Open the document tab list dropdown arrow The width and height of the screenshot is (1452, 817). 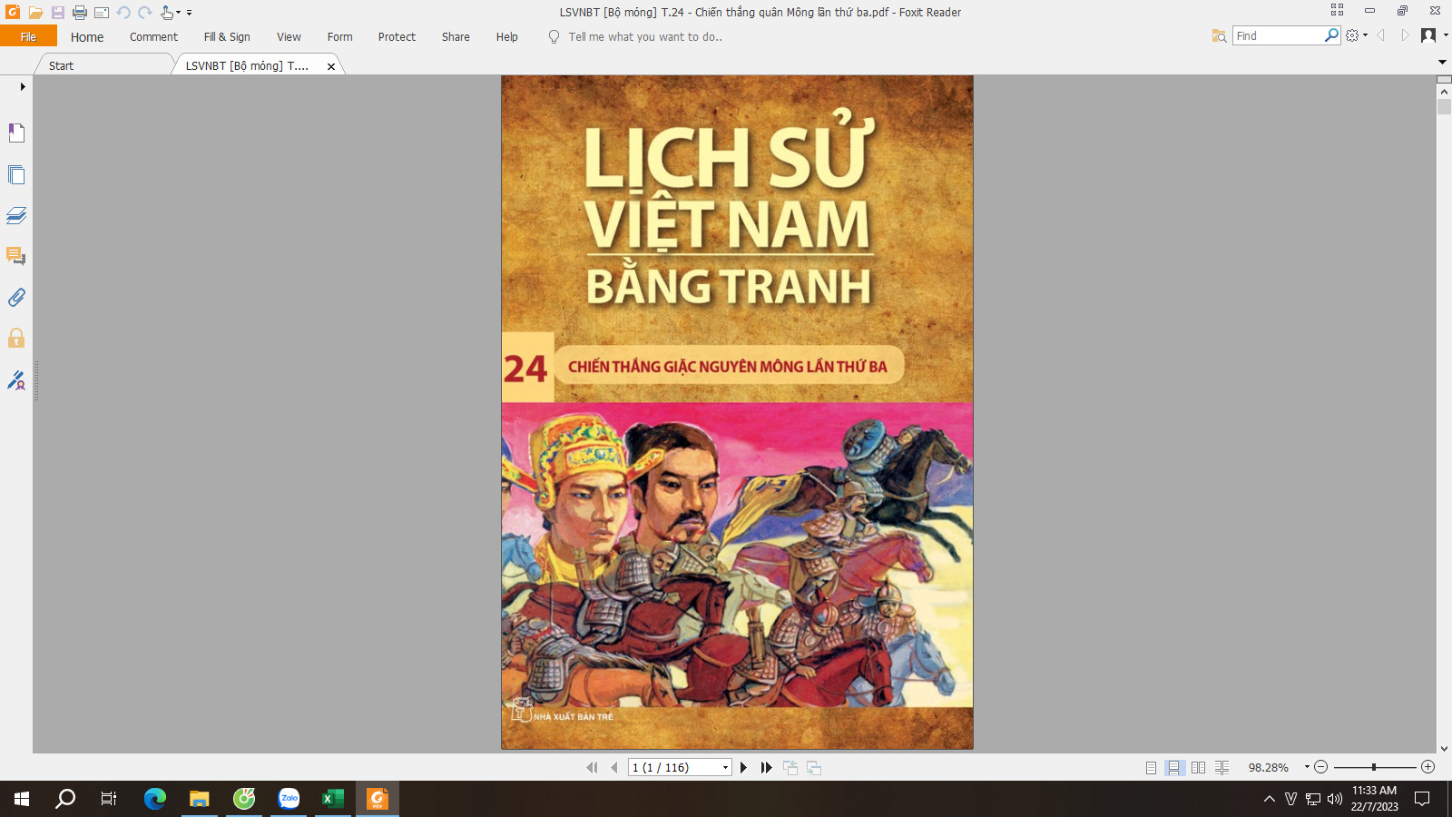(1442, 62)
